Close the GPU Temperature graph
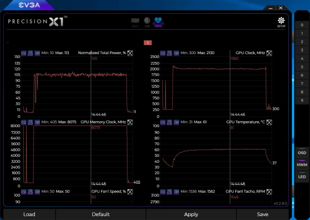The height and width of the screenshot is (220, 310). [269, 122]
